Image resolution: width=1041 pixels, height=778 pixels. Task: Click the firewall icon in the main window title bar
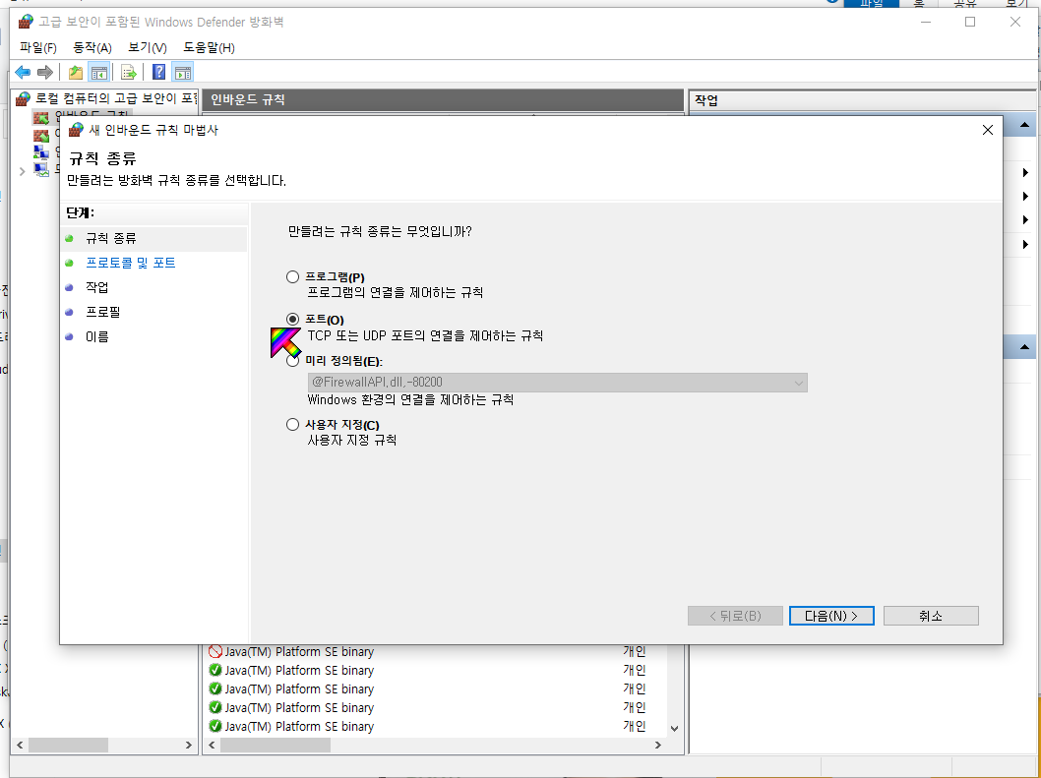click(26, 22)
